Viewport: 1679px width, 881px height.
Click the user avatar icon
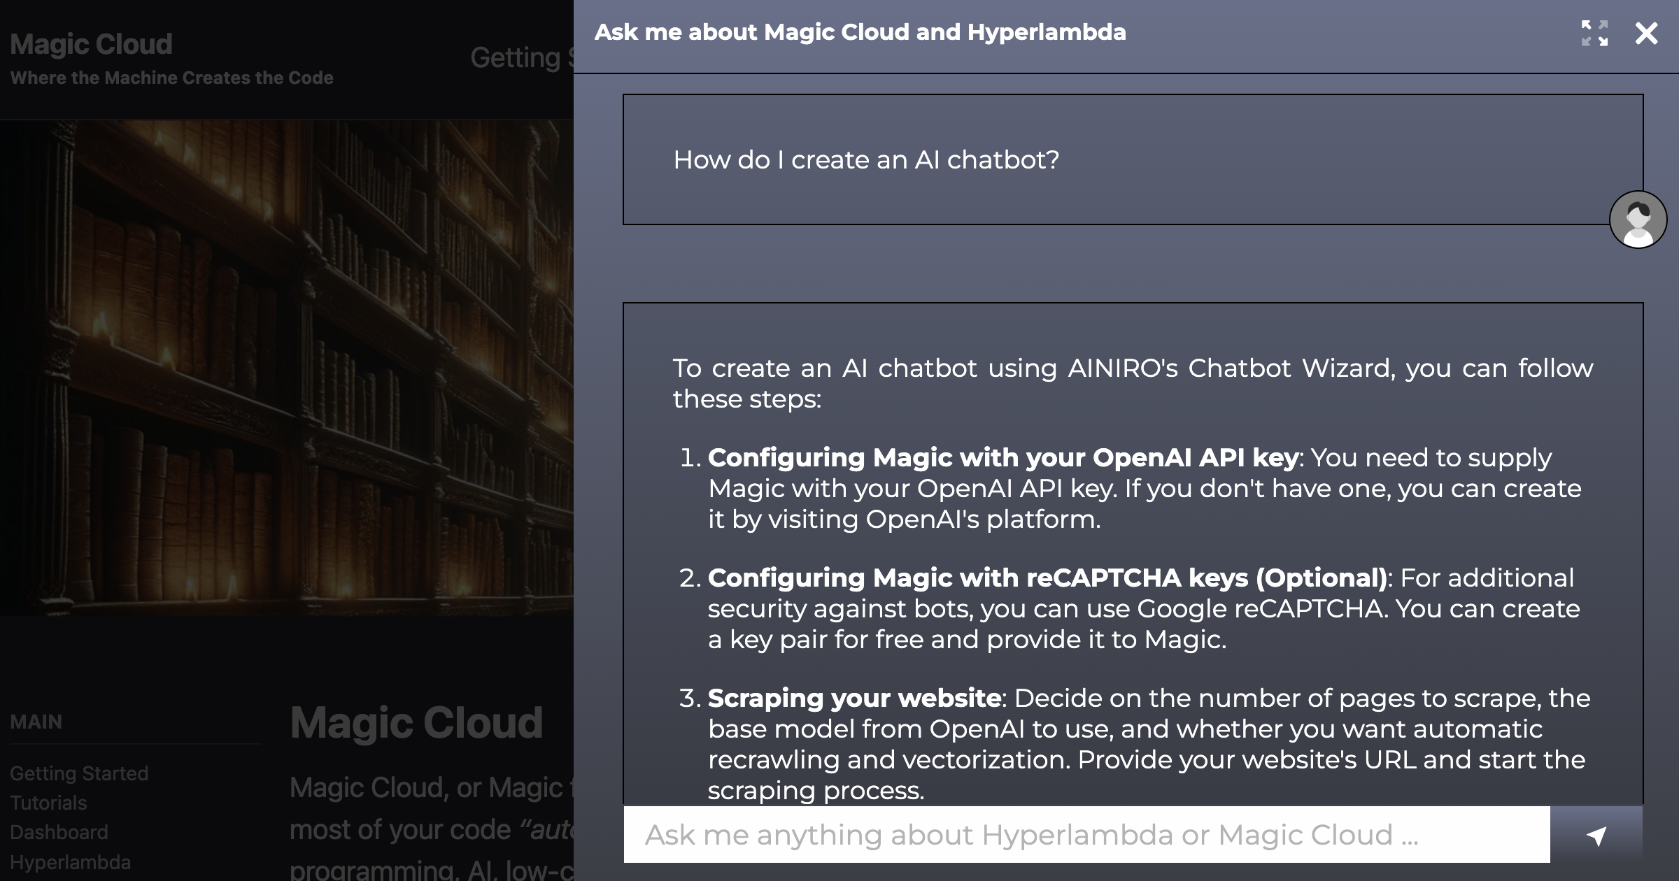(x=1638, y=220)
